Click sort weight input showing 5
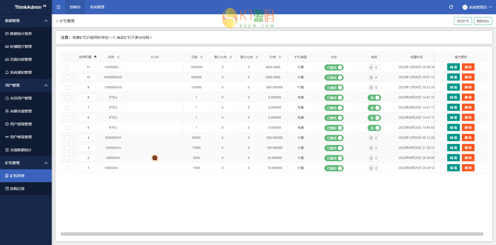Image resolution: width=496 pixels, height=245 pixels. point(87,128)
